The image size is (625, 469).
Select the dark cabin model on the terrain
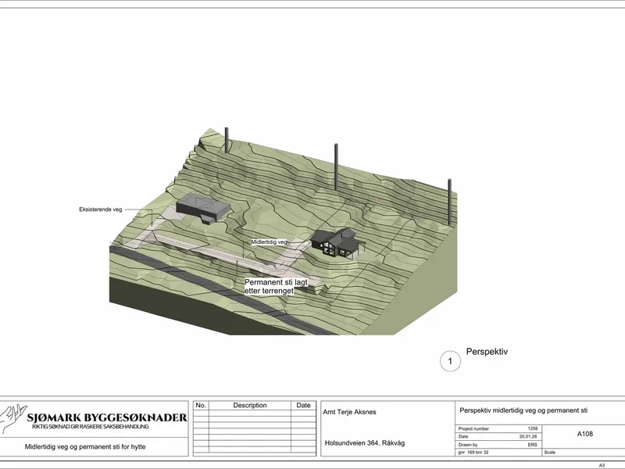[338, 242]
